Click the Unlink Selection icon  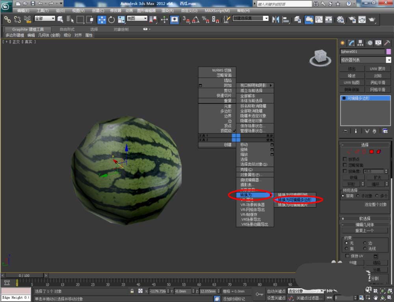tap(17, 19)
